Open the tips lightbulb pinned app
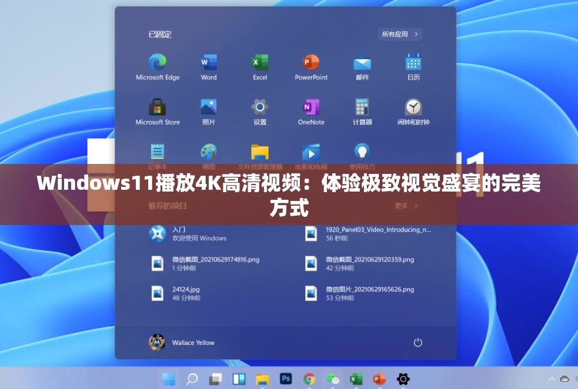This screenshot has height=389, width=578. pyautogui.click(x=362, y=156)
